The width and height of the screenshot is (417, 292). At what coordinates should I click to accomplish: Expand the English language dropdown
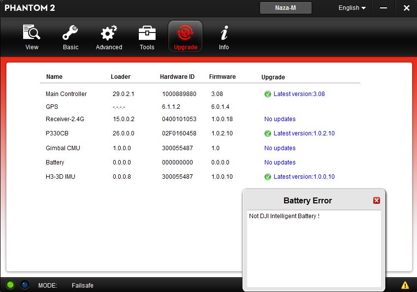tap(352, 8)
